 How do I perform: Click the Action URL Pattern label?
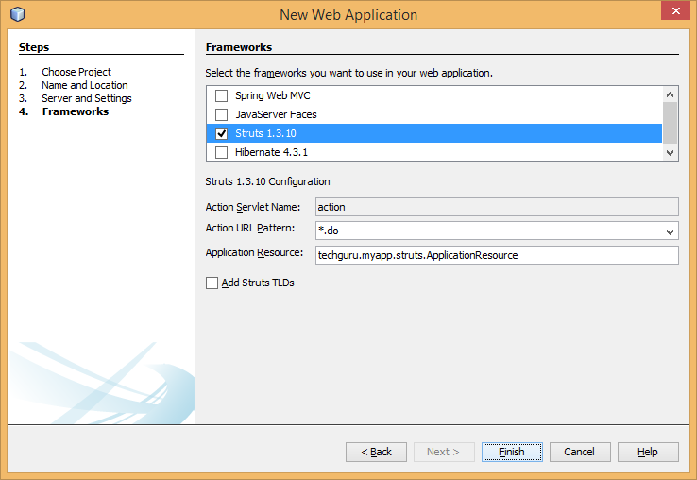click(250, 228)
